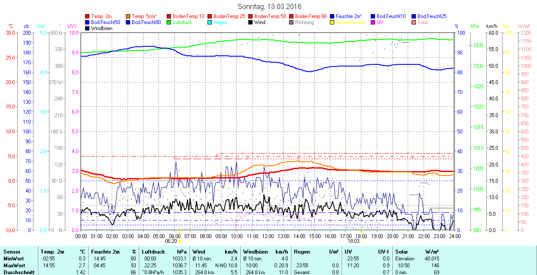Click the Solar legend label
This screenshot has height=275, width=537.
point(423,22)
